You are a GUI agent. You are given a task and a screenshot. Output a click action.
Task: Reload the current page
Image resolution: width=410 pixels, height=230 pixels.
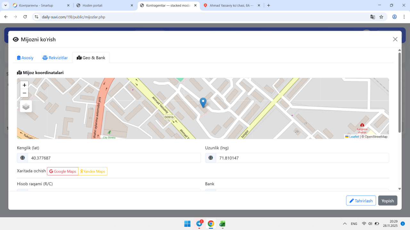(25, 17)
